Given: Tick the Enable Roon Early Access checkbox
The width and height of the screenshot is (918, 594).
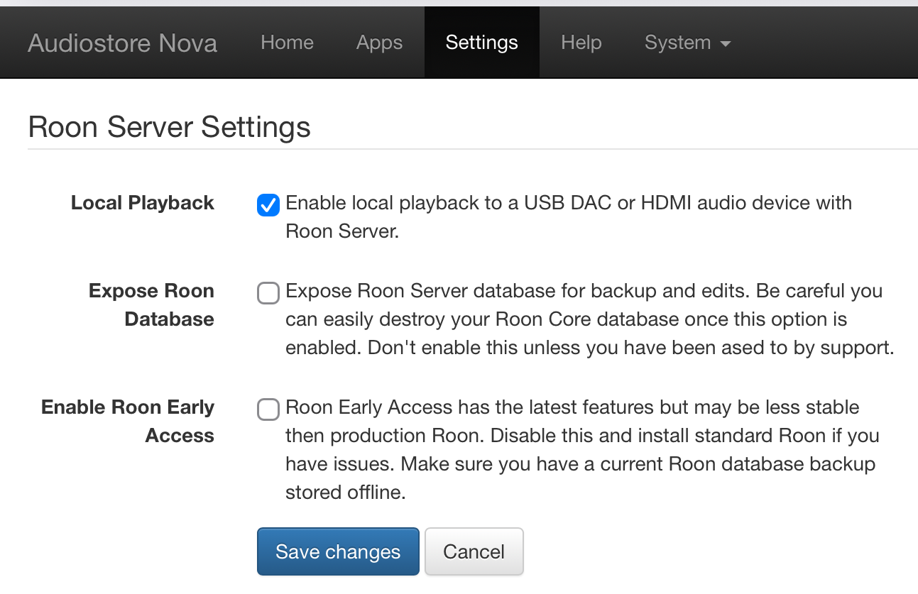Looking at the screenshot, I should (x=268, y=409).
